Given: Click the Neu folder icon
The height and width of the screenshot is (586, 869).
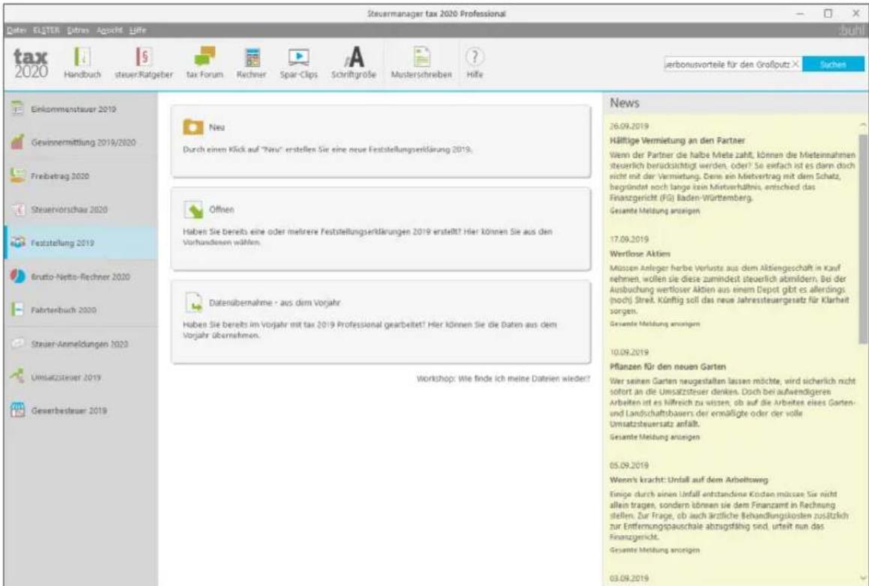Looking at the screenshot, I should coord(193,127).
